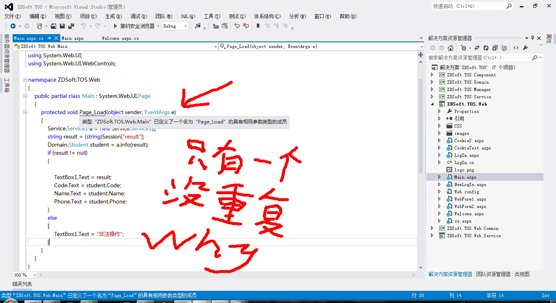Collapse the ZDSoft.TOS.Web project node
Screen dimensions: 556x303
[x=432, y=104]
